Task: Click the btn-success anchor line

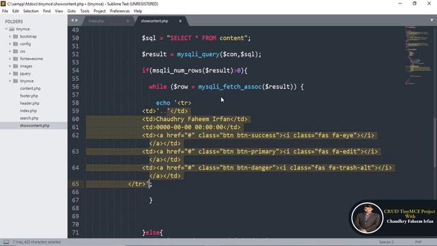Action: pos(258,135)
